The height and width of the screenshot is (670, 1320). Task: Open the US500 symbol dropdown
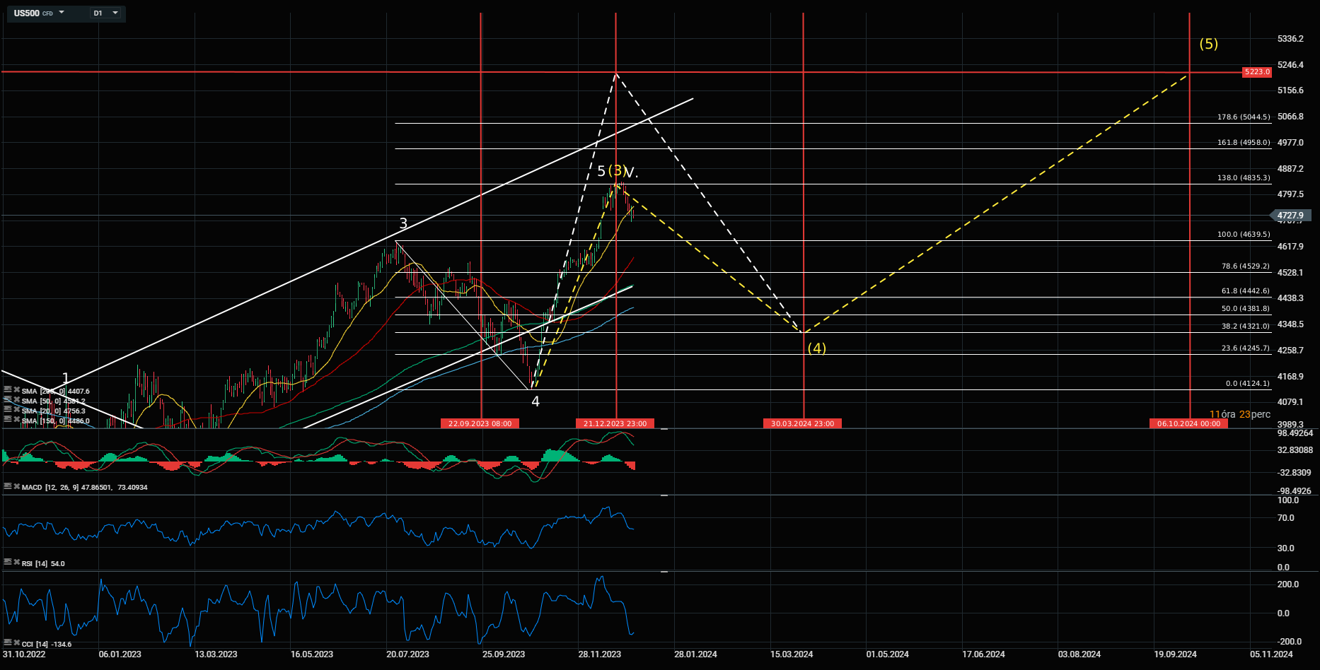pos(62,13)
